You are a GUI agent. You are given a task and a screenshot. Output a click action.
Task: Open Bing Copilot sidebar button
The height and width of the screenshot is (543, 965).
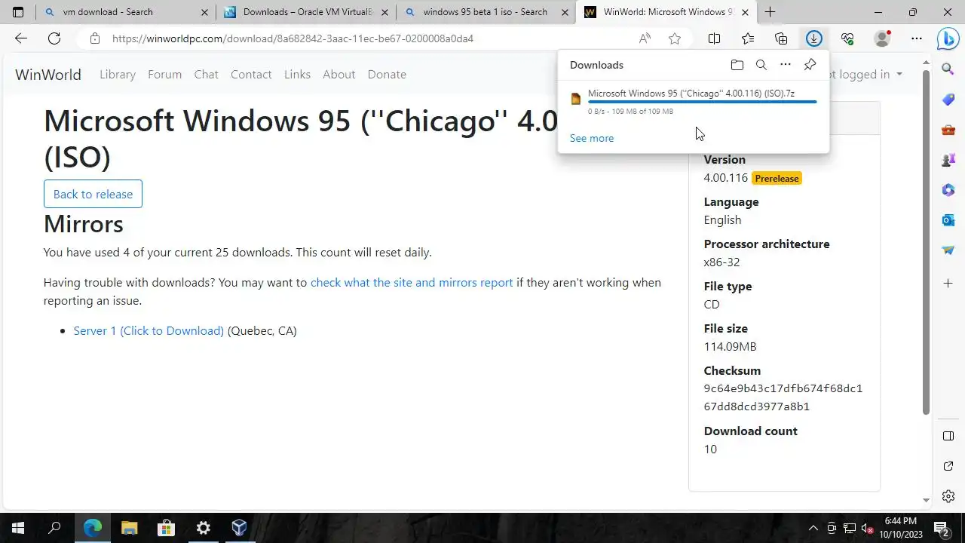(x=948, y=39)
